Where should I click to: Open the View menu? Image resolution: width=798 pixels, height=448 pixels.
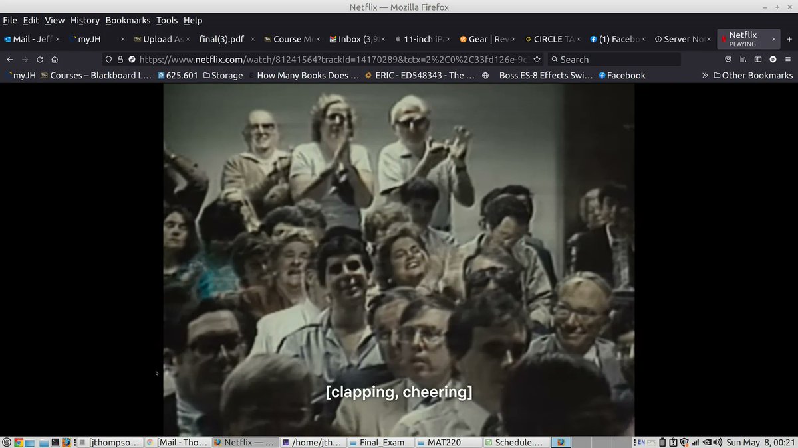point(55,21)
